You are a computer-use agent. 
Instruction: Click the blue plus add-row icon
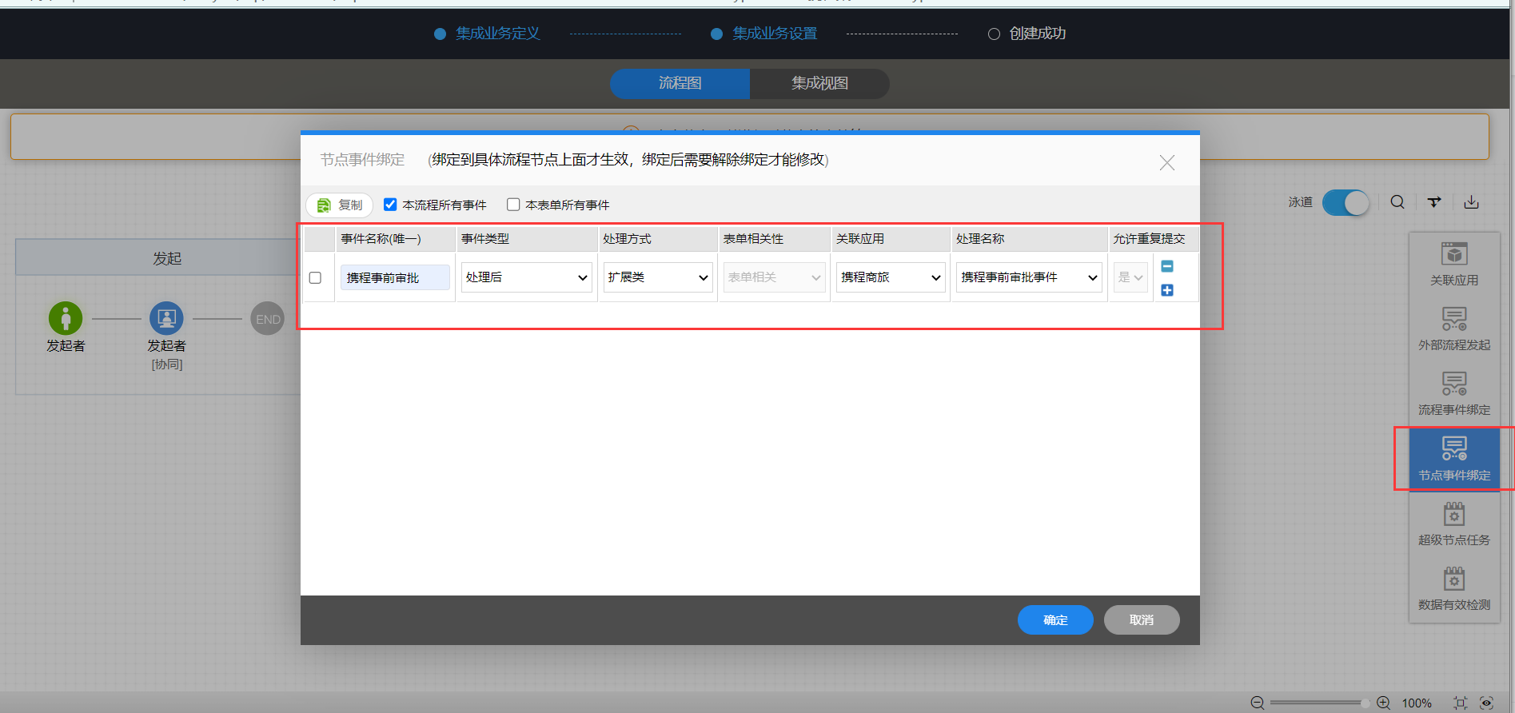tap(1167, 290)
